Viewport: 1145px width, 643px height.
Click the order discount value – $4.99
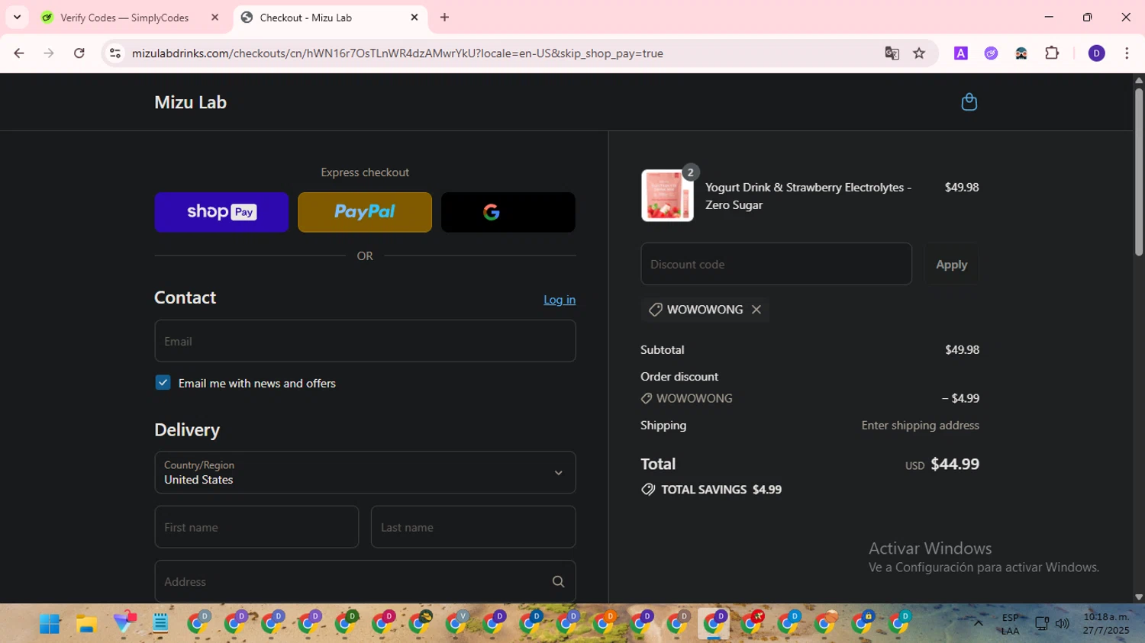point(960,398)
